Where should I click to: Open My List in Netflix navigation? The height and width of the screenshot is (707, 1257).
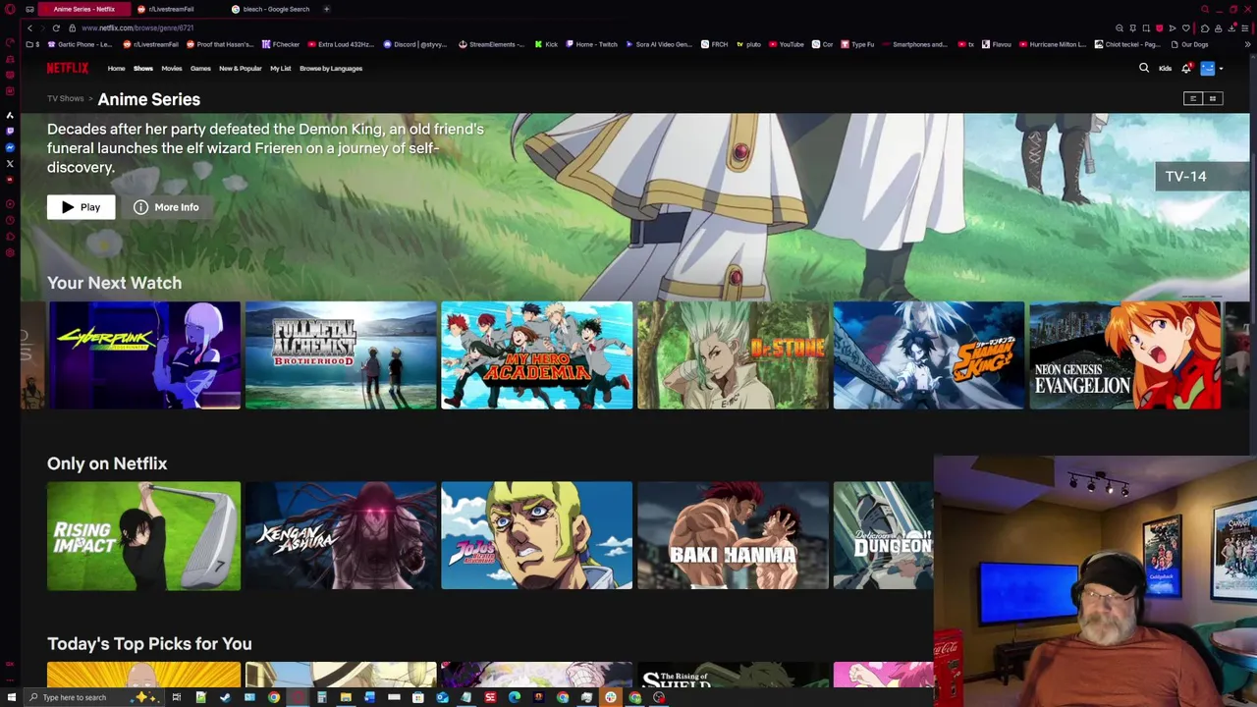[281, 69]
